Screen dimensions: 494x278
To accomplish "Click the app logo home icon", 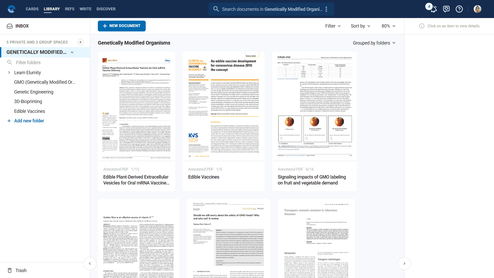I will pos(11,9).
